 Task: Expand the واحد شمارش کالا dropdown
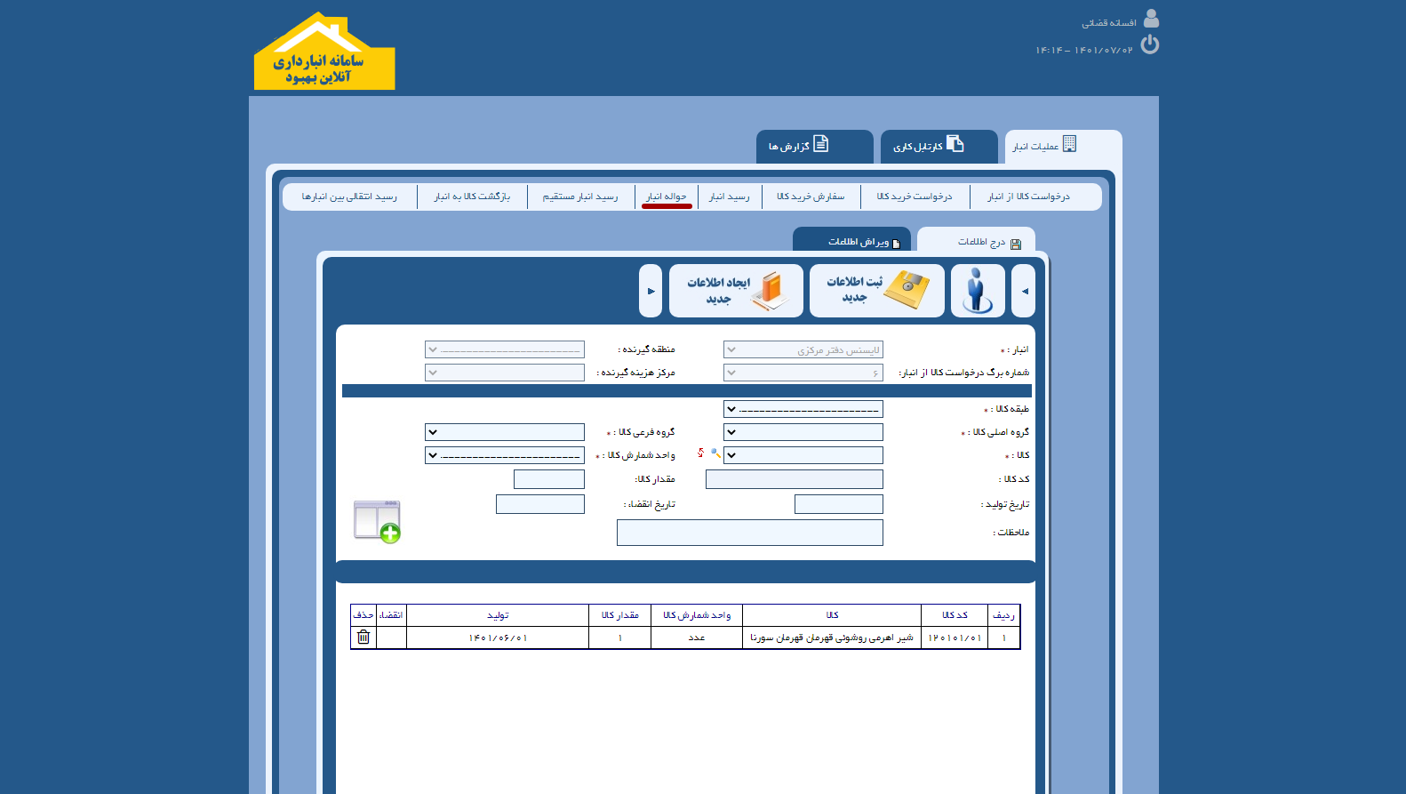(504, 455)
